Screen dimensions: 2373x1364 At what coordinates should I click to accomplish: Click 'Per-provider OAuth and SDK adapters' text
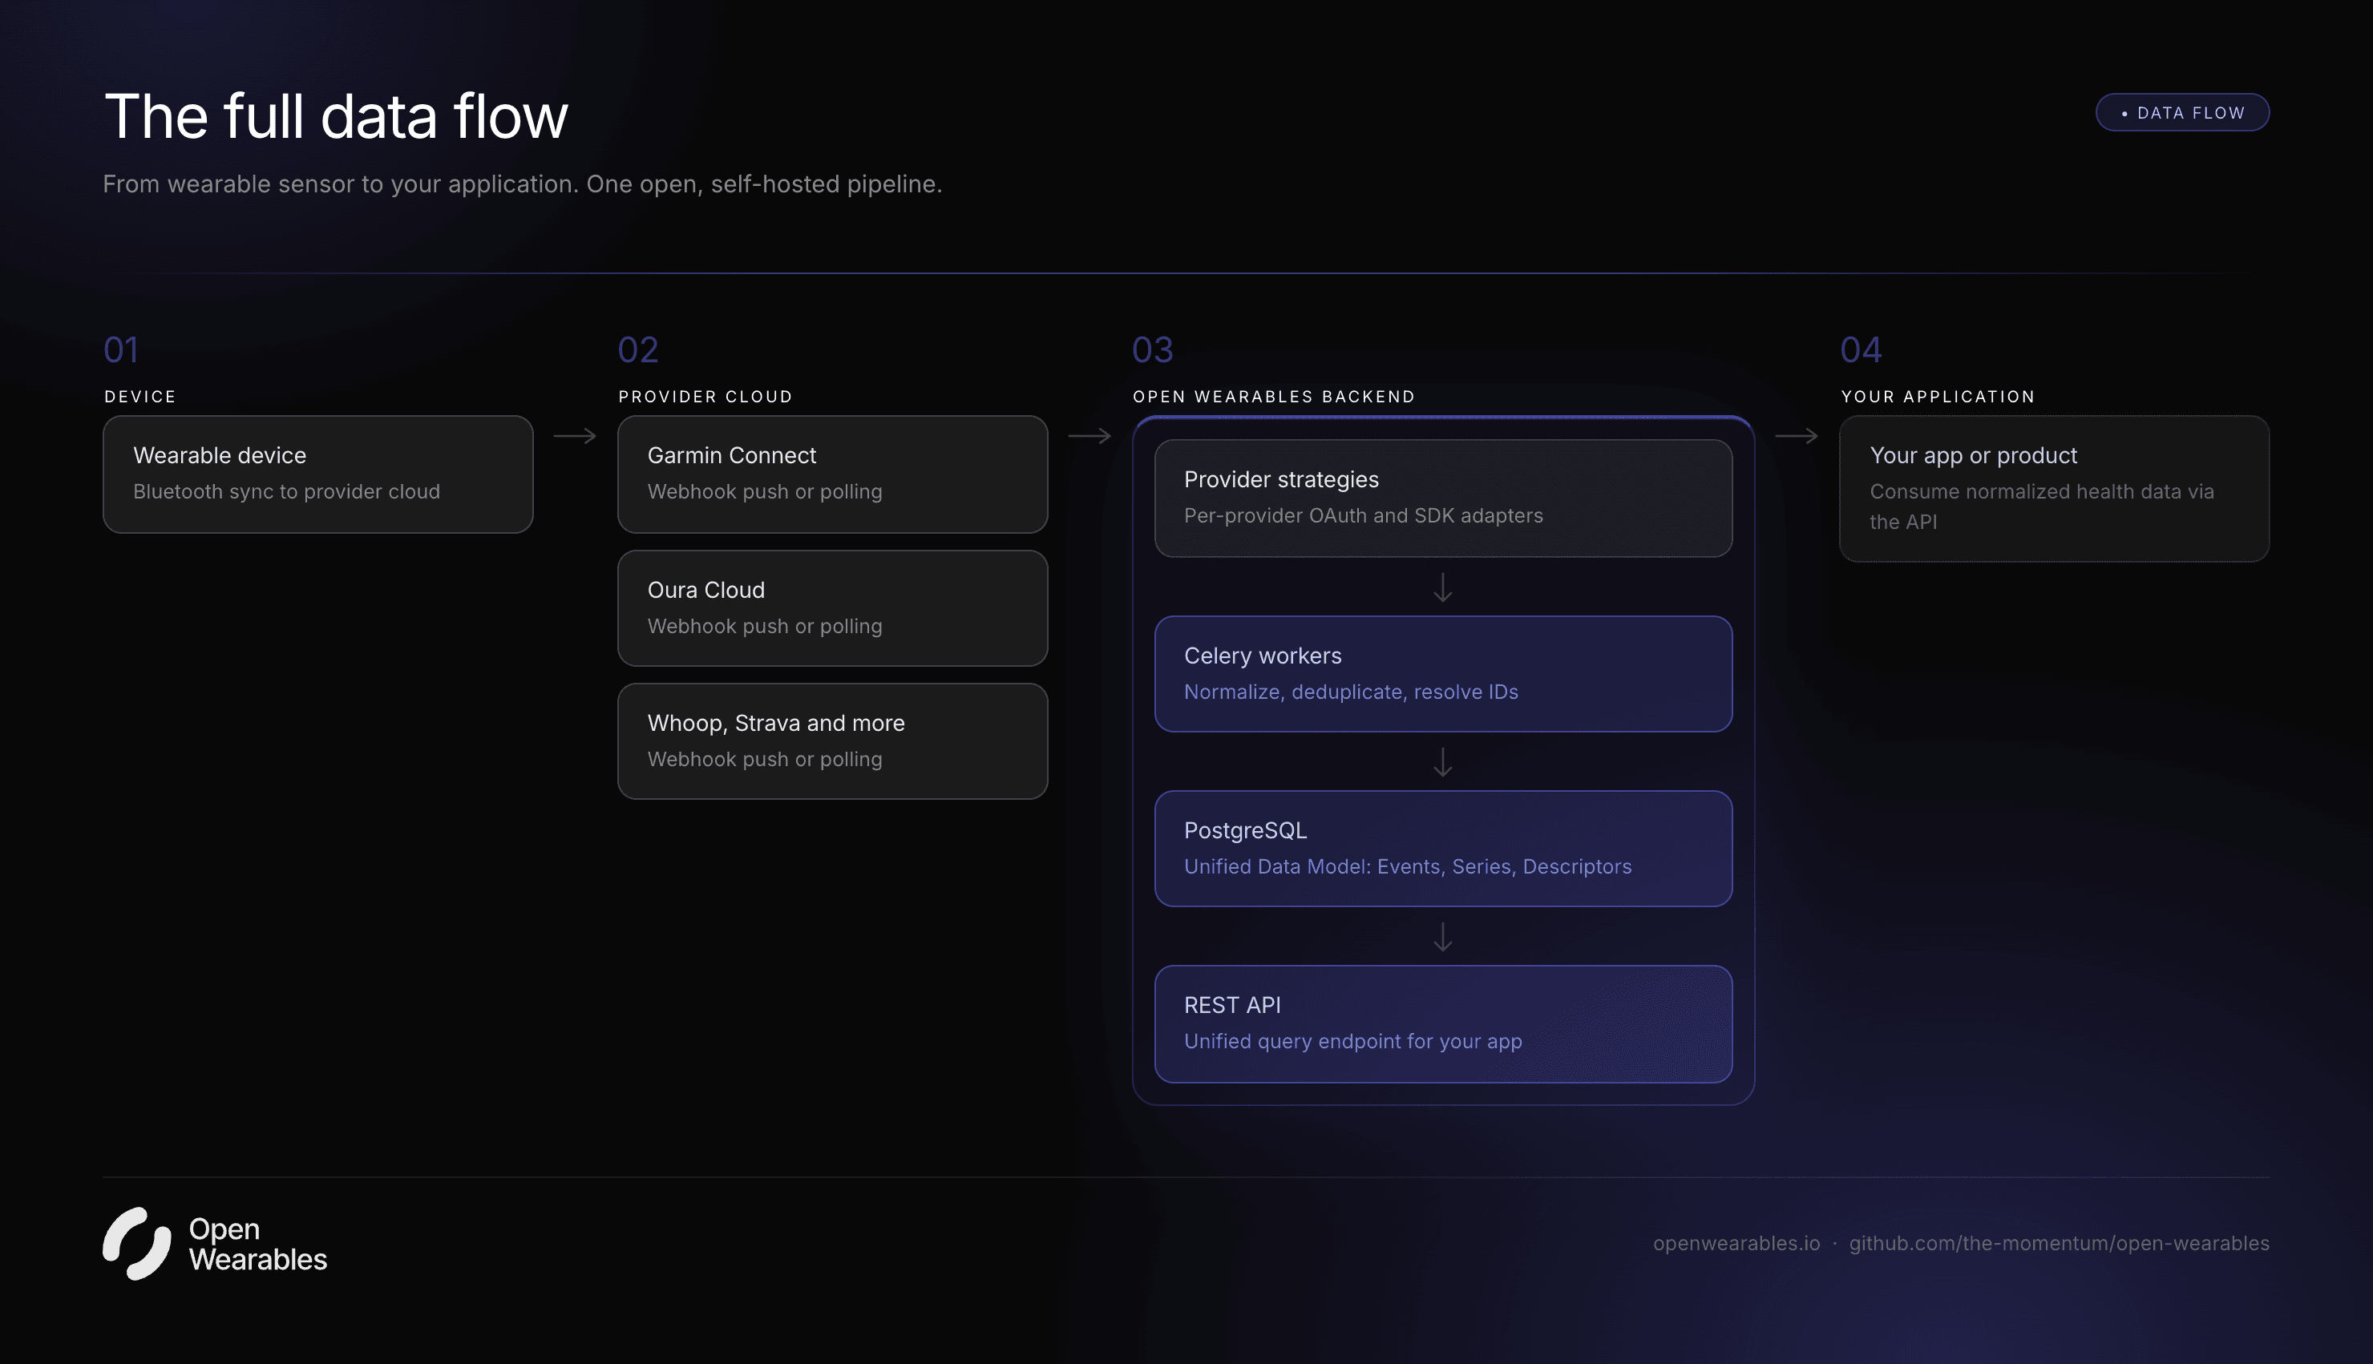point(1363,515)
